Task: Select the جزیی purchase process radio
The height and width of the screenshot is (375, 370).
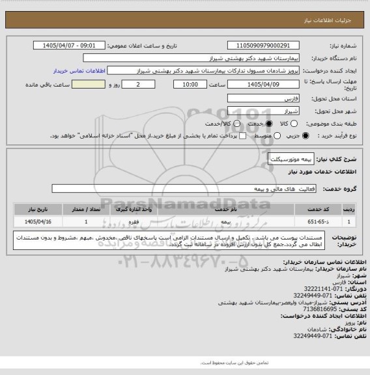Action: [x=306, y=136]
